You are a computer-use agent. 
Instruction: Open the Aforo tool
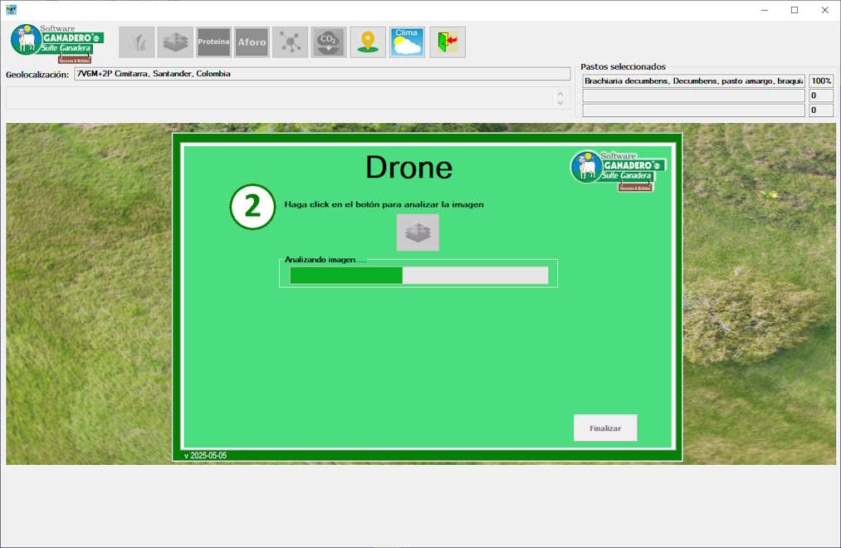(x=252, y=42)
